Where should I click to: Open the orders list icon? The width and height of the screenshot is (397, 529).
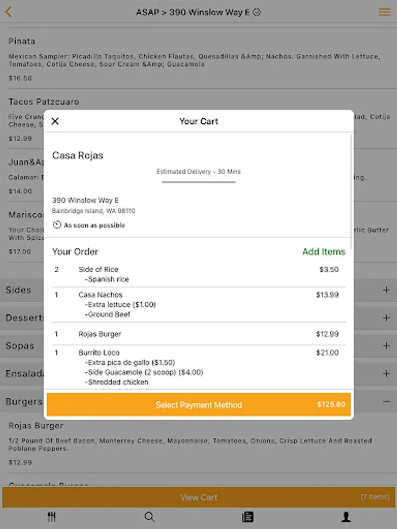click(248, 517)
